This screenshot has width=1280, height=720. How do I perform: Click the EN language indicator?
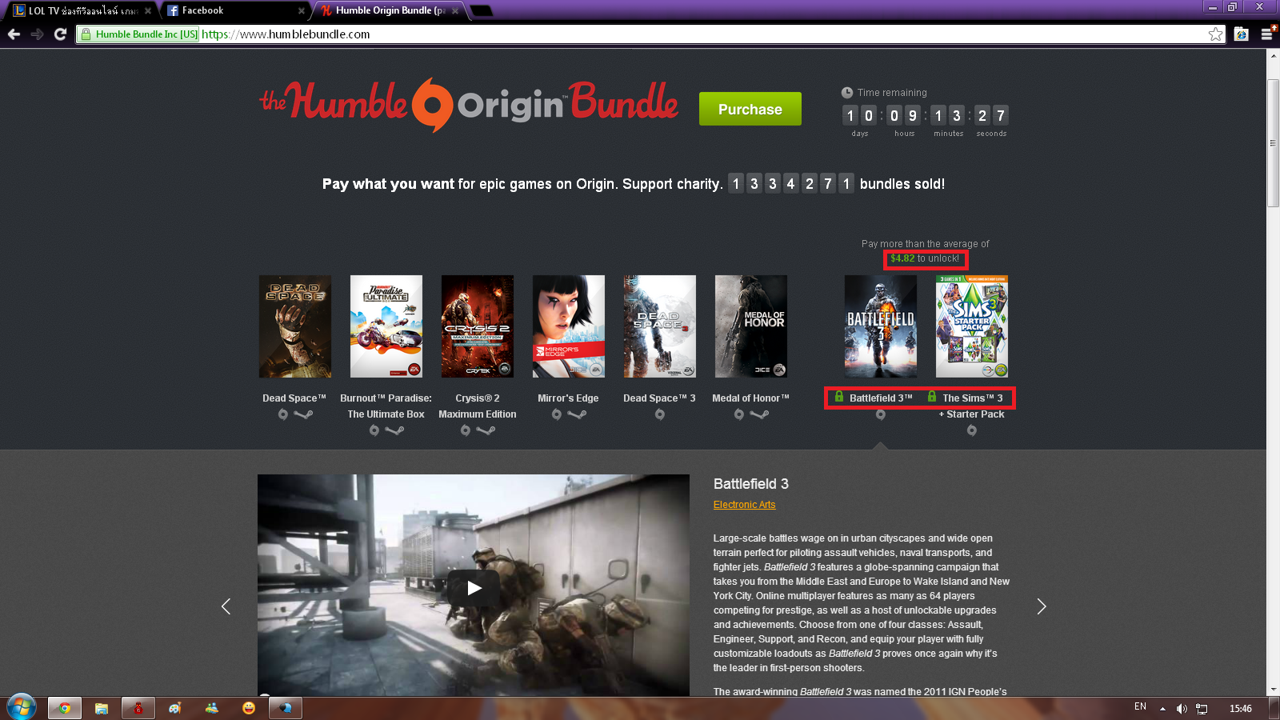[1140, 707]
